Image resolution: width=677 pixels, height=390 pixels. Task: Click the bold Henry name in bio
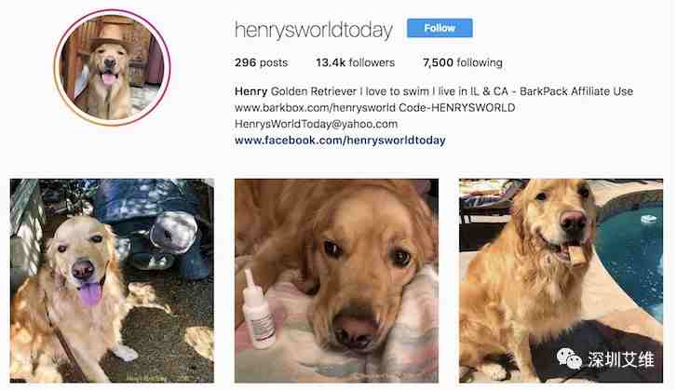tap(250, 91)
